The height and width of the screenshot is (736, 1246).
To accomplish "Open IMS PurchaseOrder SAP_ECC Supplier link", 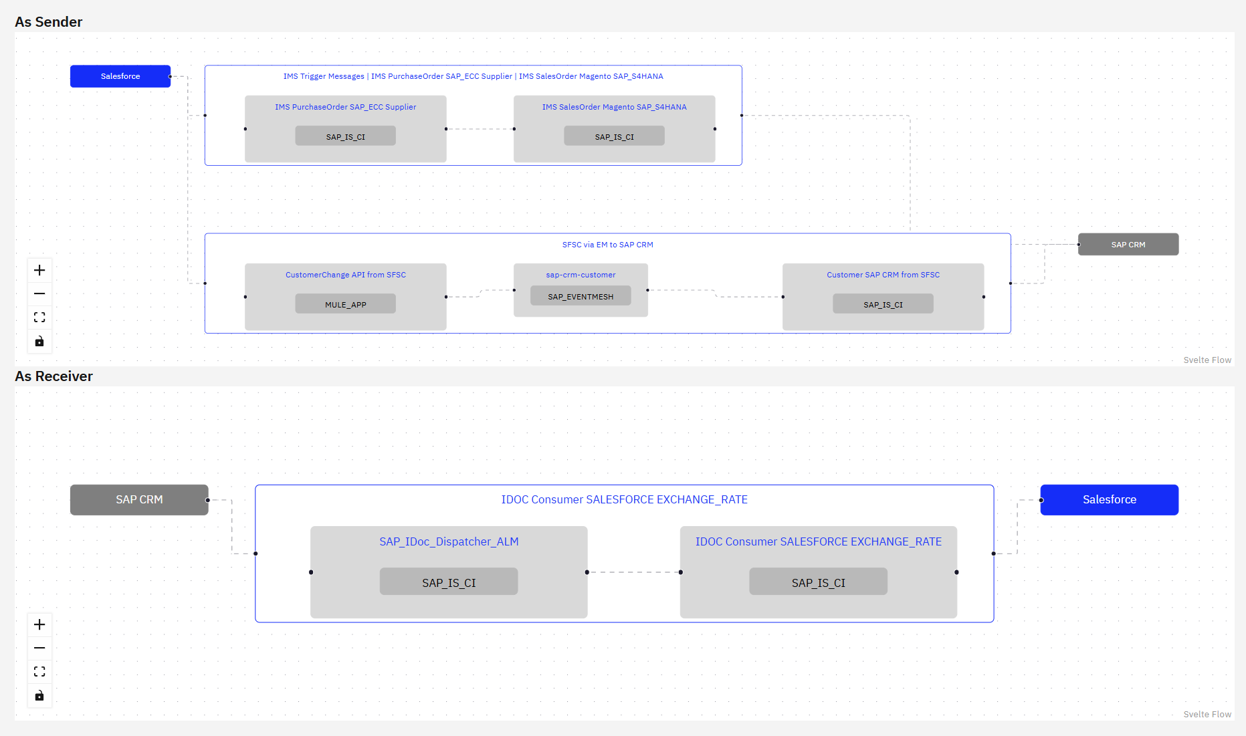I will click(x=345, y=107).
